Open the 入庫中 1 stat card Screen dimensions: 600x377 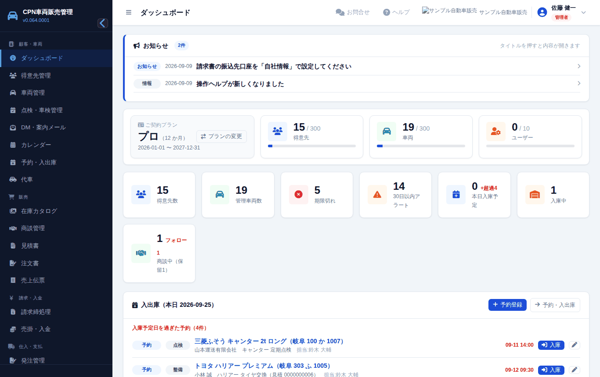tap(553, 195)
